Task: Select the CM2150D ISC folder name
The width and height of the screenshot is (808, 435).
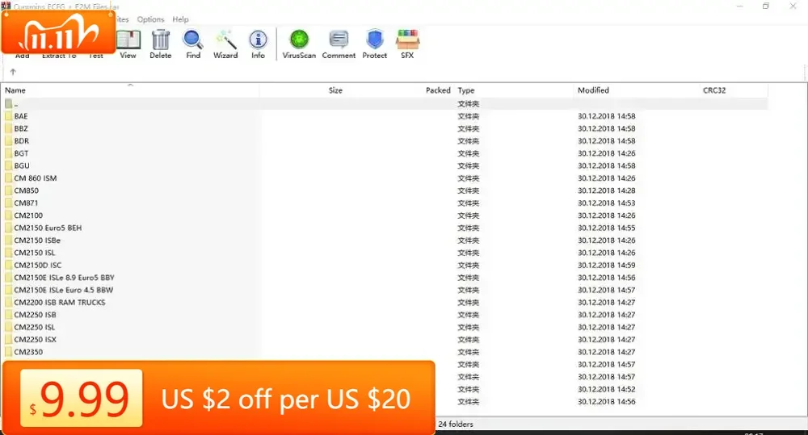Action: tap(38, 266)
